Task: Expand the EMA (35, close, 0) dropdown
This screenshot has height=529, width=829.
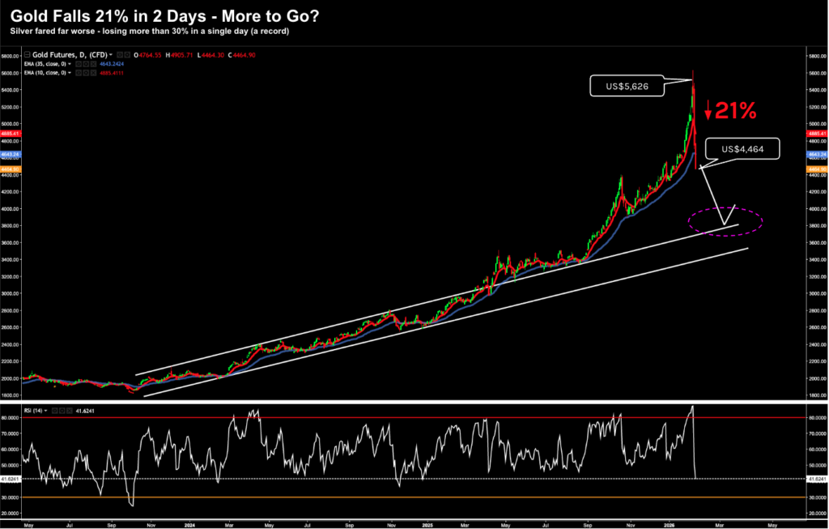Action: 70,64
